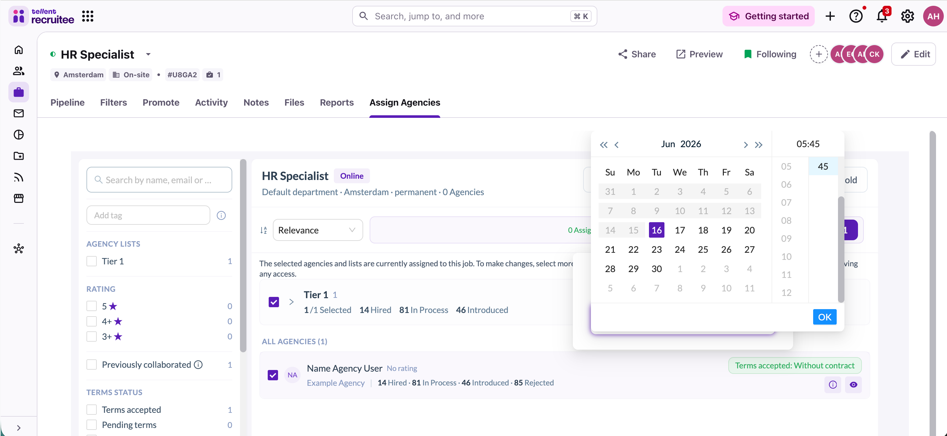
Task: Open the help question mark icon
Action: click(x=856, y=16)
